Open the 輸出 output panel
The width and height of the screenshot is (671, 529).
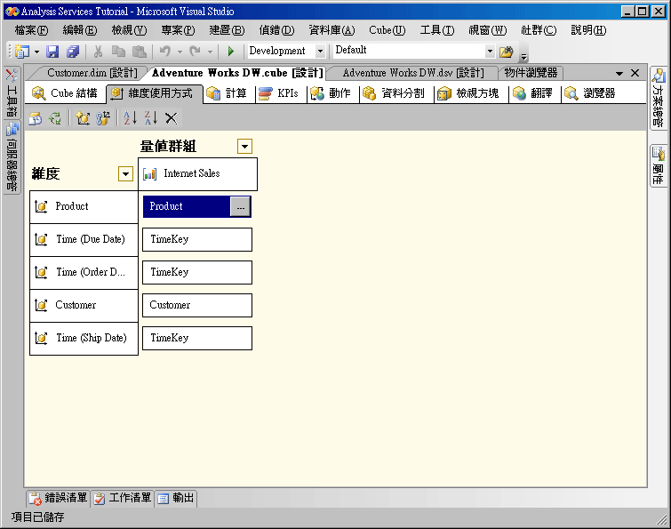[x=176, y=498]
